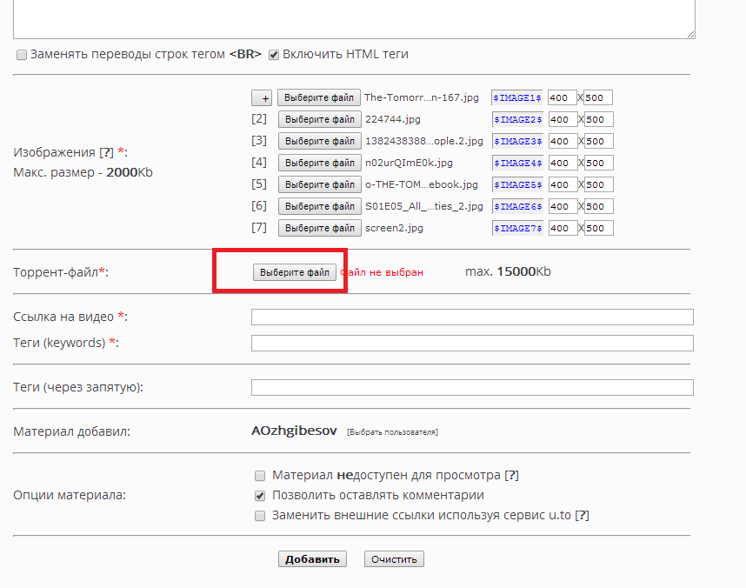Image resolution: width=746 pixels, height=588 pixels.
Task: Enable 'Заменить внешние ссылки используя сервис u.to'
Action: click(260, 516)
